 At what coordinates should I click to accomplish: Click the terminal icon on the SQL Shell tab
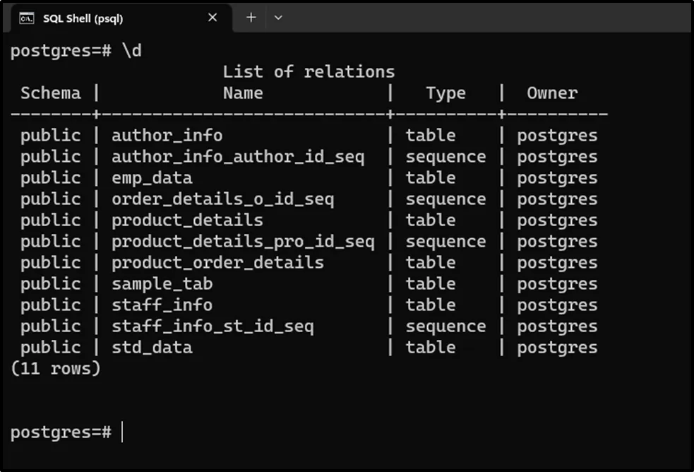click(26, 18)
